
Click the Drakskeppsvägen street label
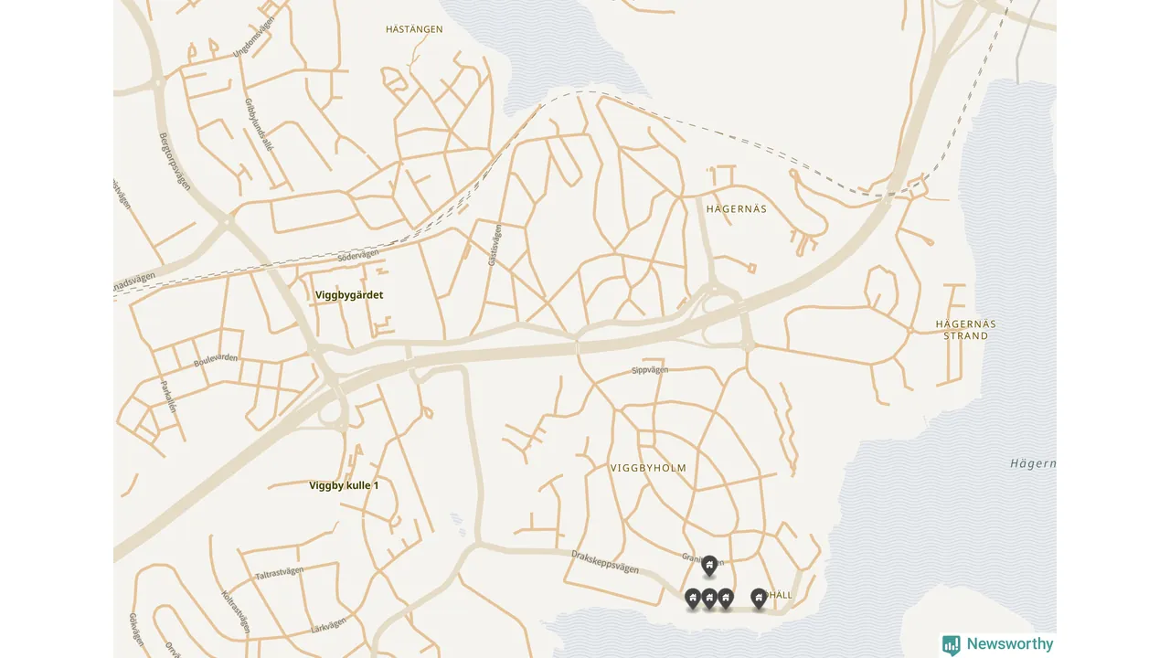pos(605,561)
